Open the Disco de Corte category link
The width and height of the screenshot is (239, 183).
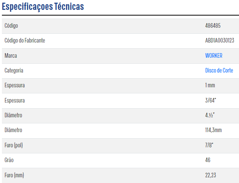coord(219,71)
